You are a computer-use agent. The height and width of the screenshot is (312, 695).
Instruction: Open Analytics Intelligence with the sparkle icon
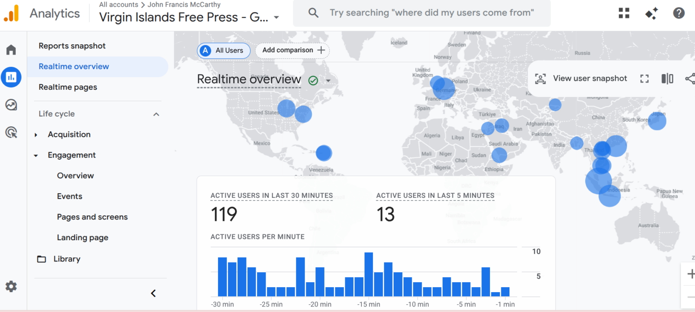651,14
